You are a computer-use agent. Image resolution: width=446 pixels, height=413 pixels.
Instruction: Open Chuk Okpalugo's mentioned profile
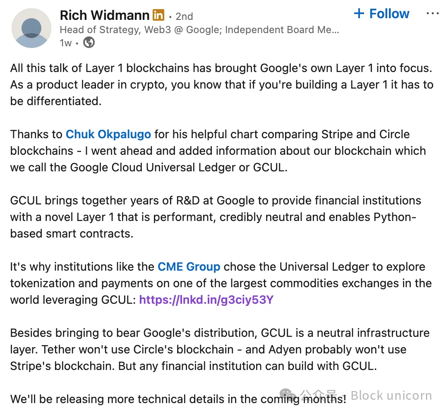[x=108, y=134]
